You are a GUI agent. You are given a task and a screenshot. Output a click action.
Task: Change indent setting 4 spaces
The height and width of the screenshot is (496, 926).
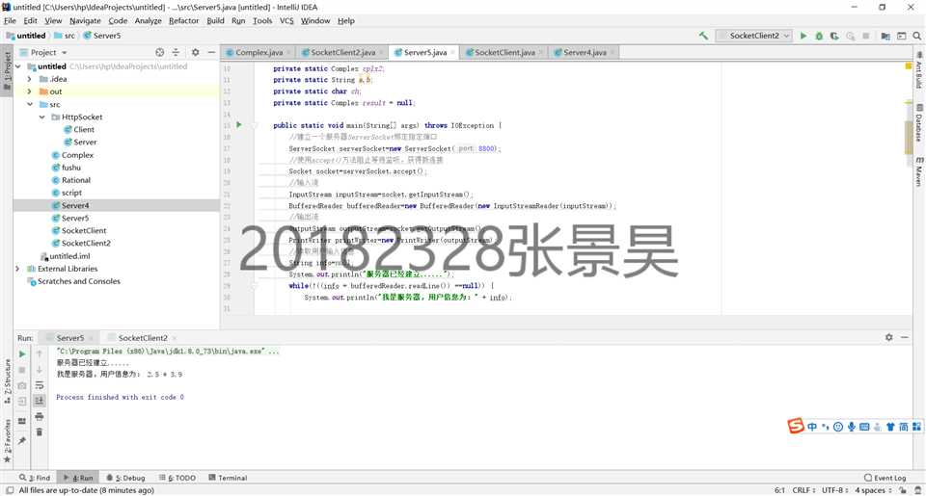[873, 490]
